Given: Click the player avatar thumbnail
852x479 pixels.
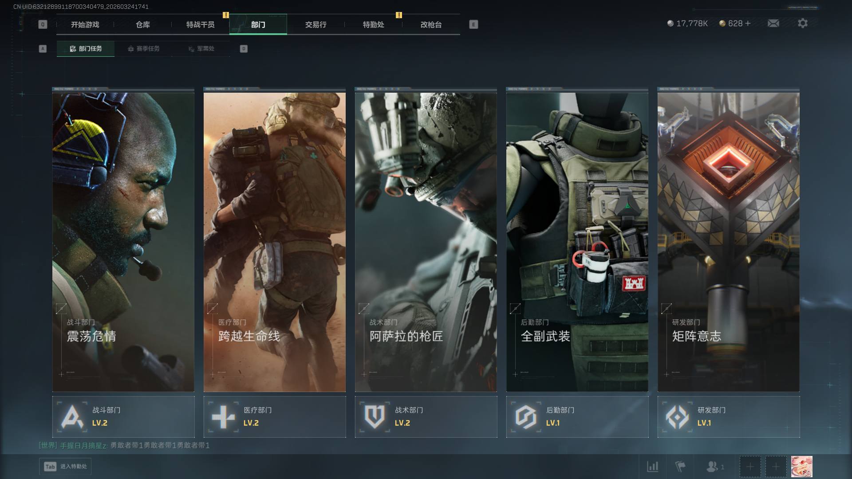Looking at the screenshot, I should coord(801,467).
